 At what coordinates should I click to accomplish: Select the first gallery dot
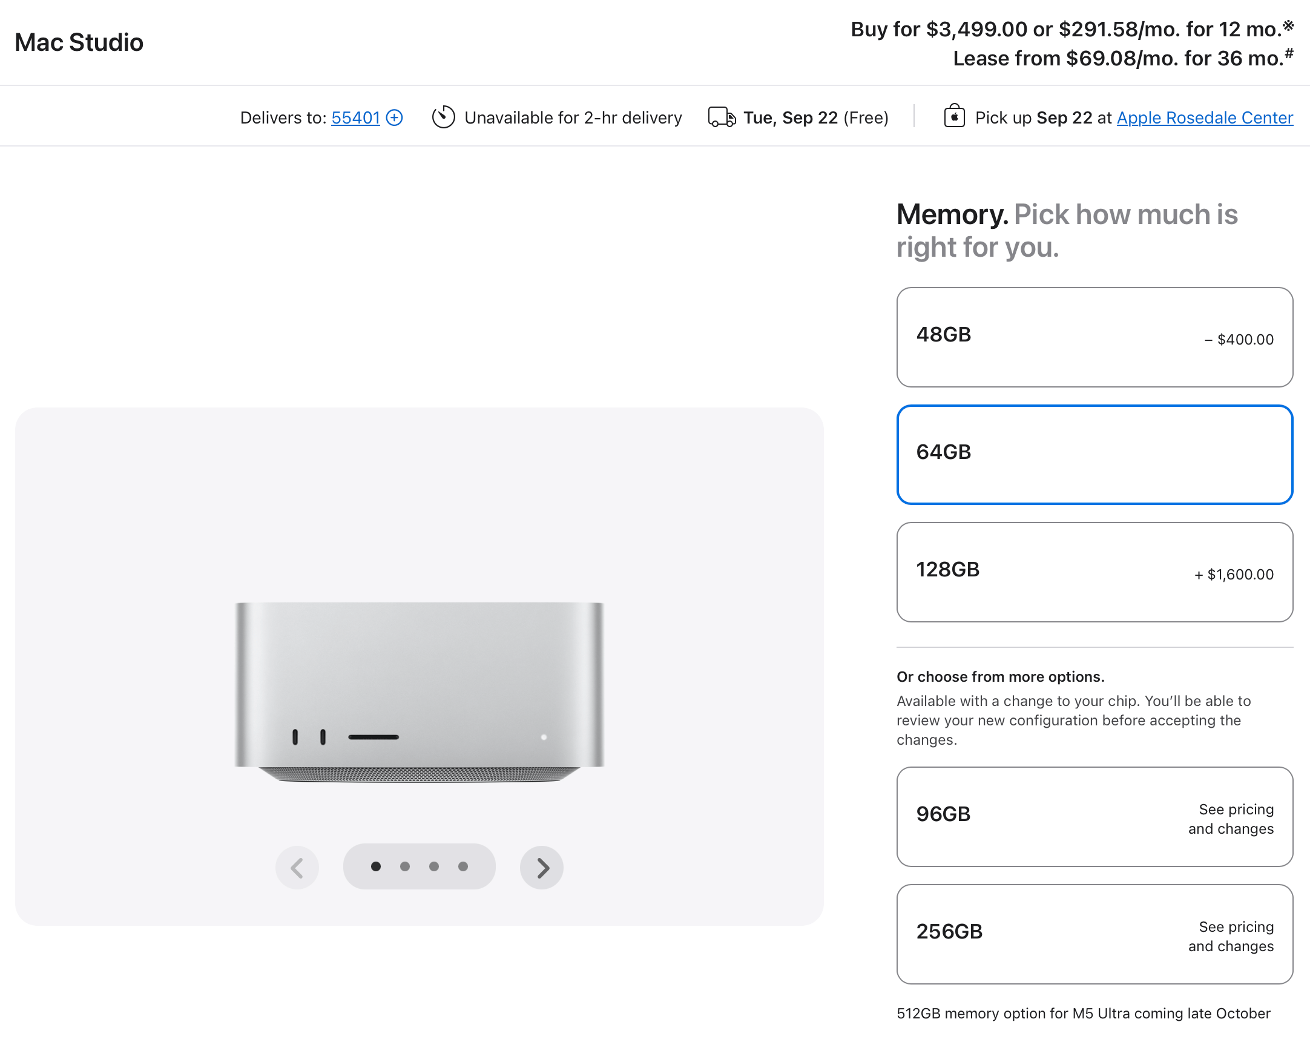(376, 866)
